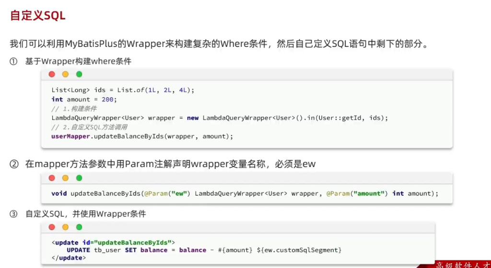Click green dot on the void updateBalanceByIds code window
Image resolution: width=491 pixels, height=268 pixels.
[79, 178]
